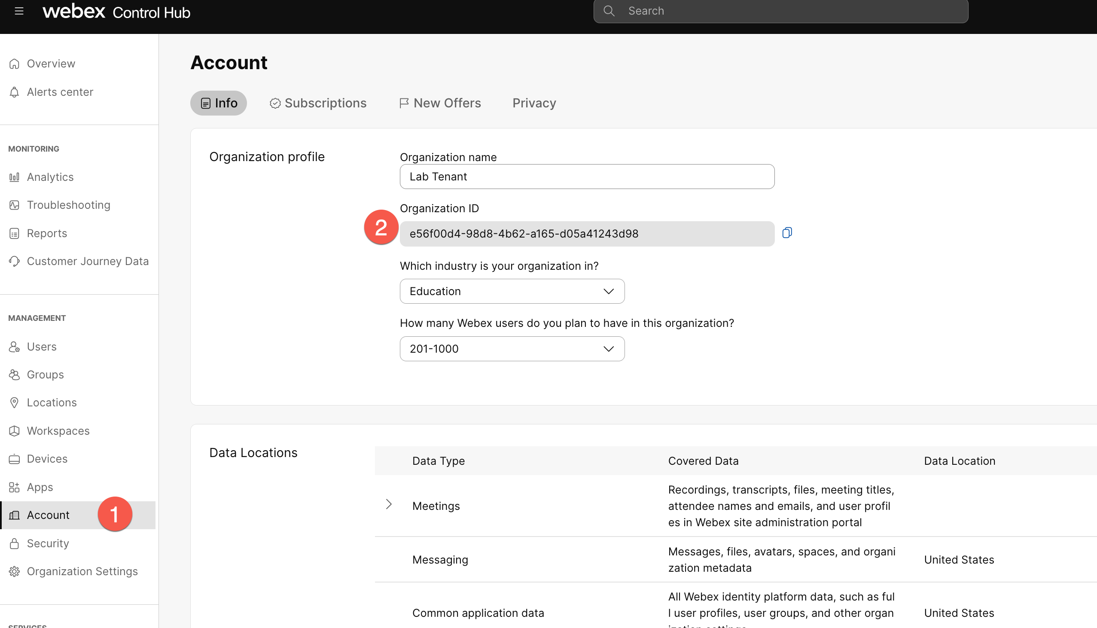Screen dimensions: 1097x628
Task: Click the Devices sidebar icon
Action: 14,459
